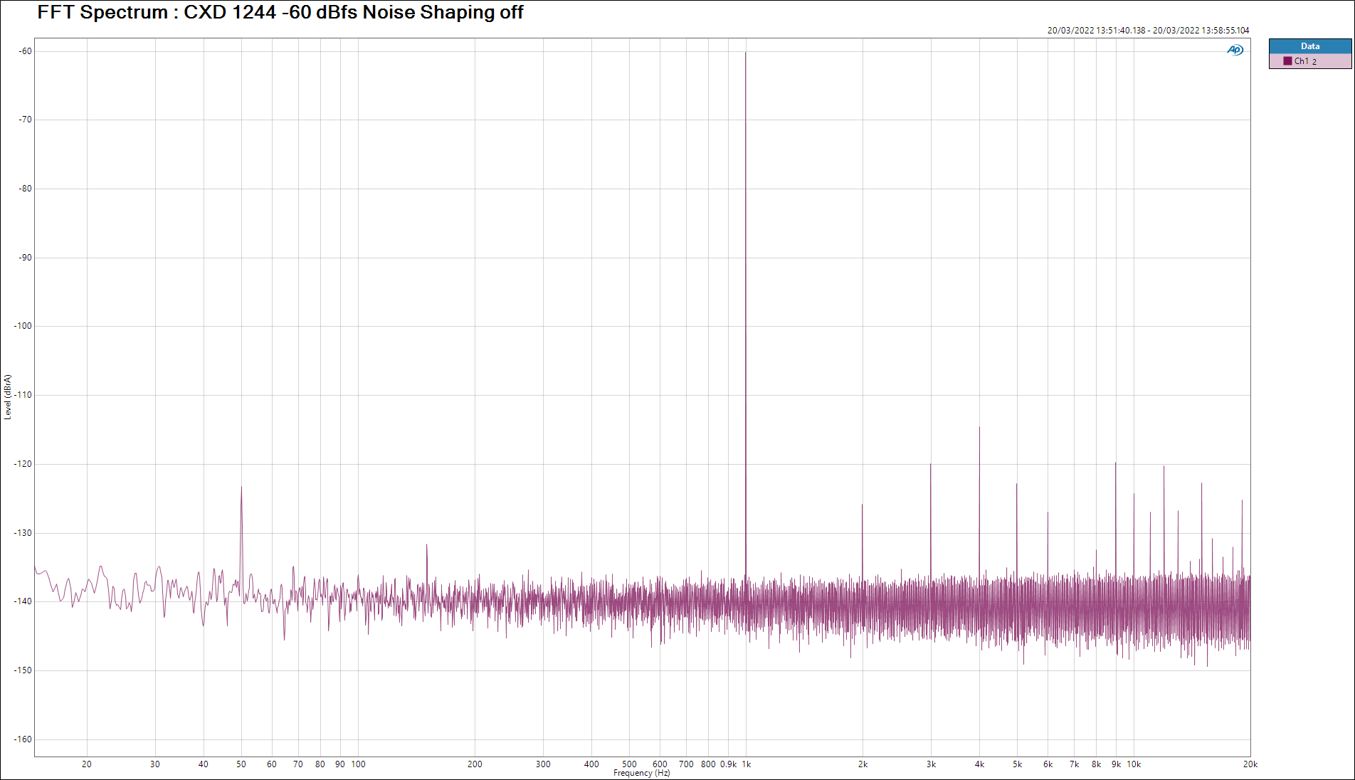Click the measurement timestamp text
Viewport: 1355px width, 780px height.
tap(1147, 31)
